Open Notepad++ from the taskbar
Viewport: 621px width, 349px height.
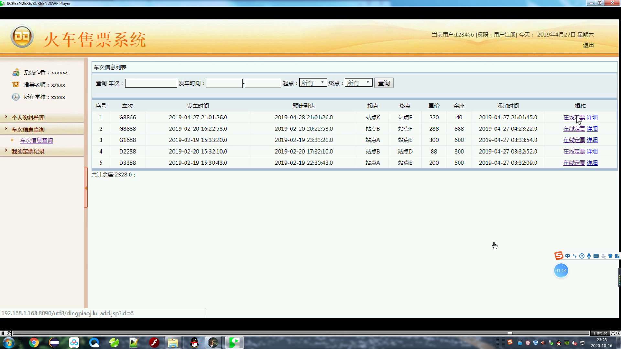tap(134, 343)
